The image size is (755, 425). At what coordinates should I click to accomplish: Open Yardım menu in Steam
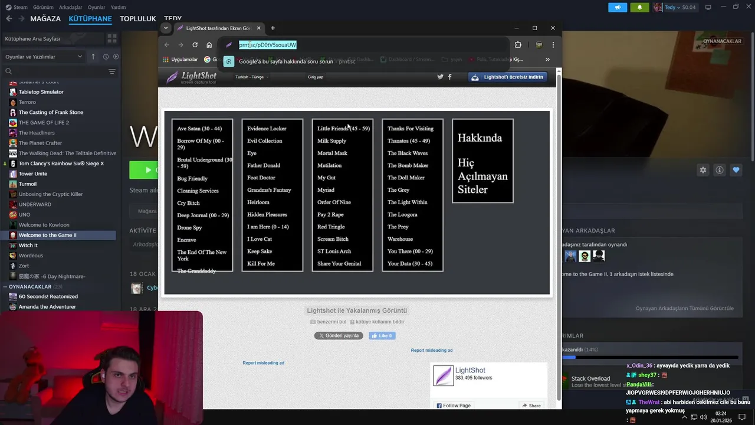(x=119, y=7)
